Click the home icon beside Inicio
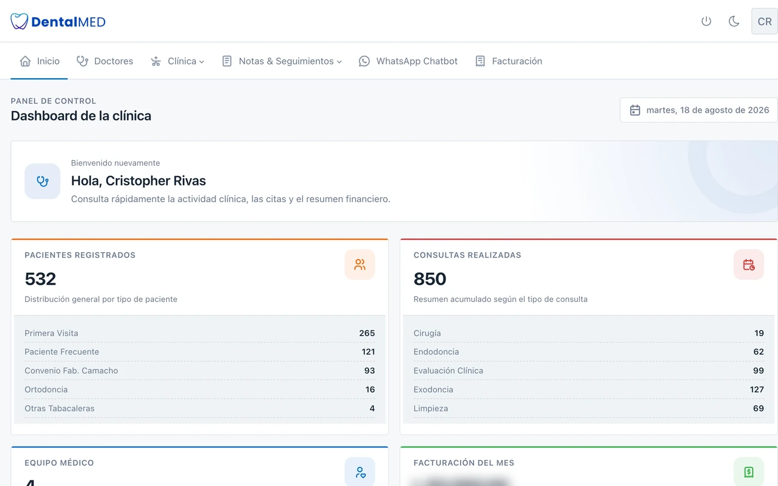Screen dimensions: 778x486 (25, 61)
